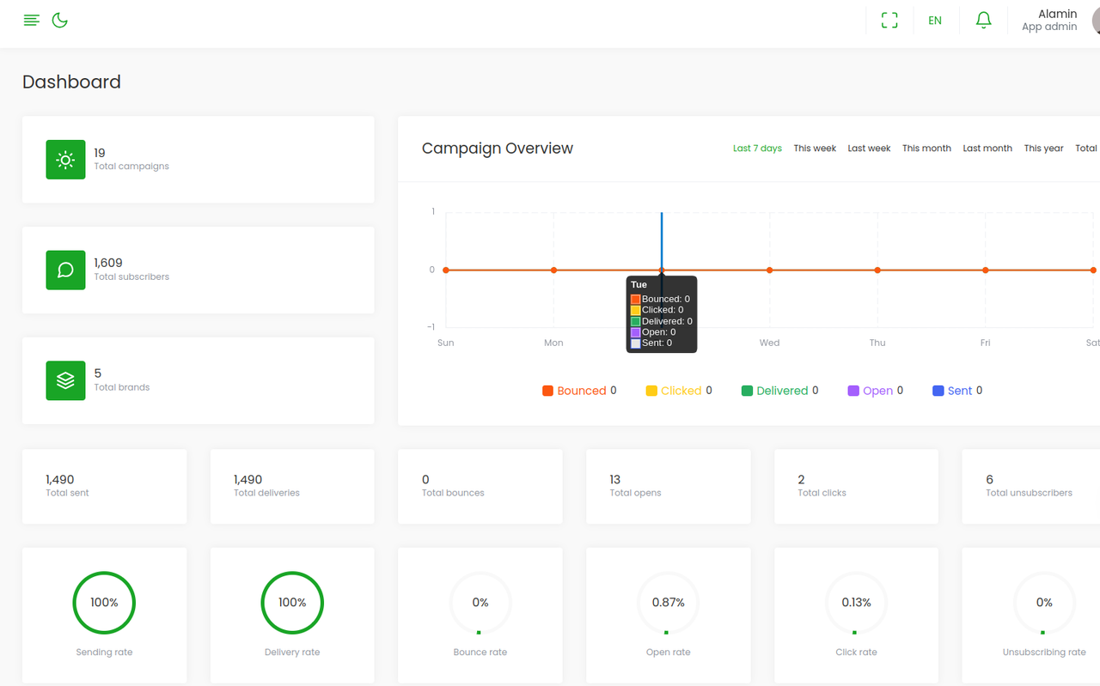Click the Total campaigns sun icon
Image resolution: width=1100 pixels, height=686 pixels.
point(65,160)
